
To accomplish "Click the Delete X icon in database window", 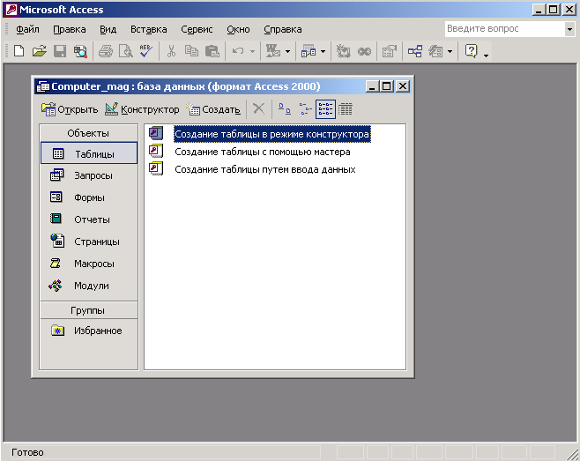I will point(258,108).
